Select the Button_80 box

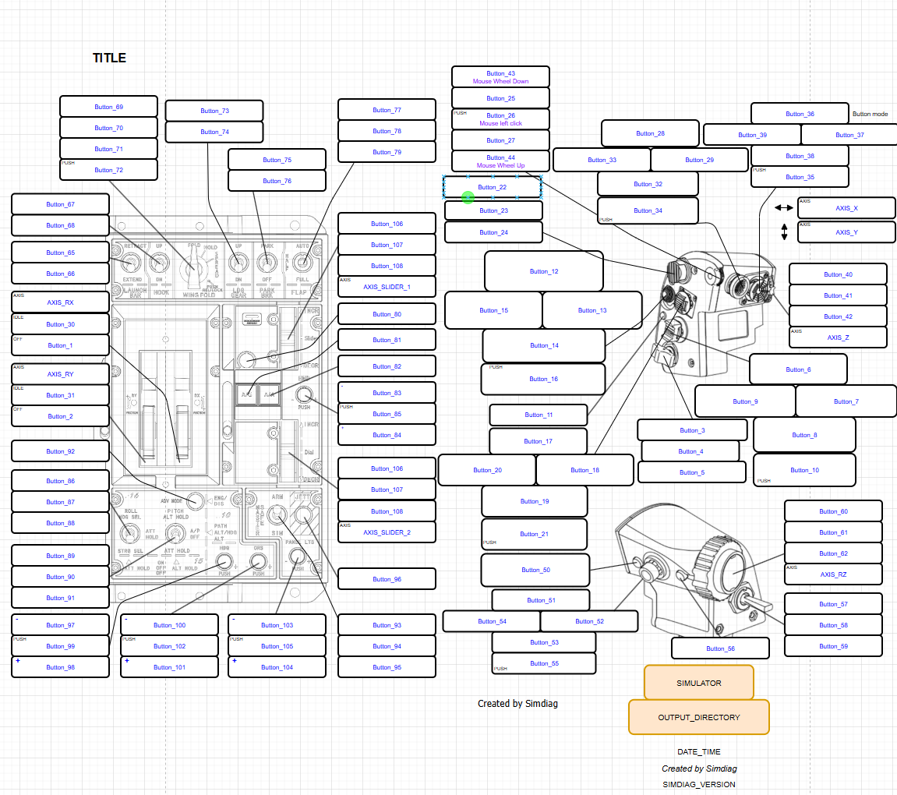click(387, 315)
